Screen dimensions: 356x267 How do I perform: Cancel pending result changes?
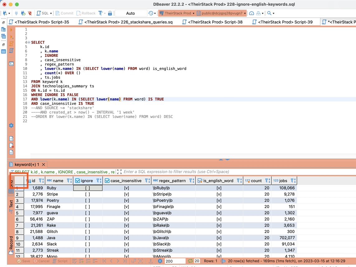coord(42,261)
